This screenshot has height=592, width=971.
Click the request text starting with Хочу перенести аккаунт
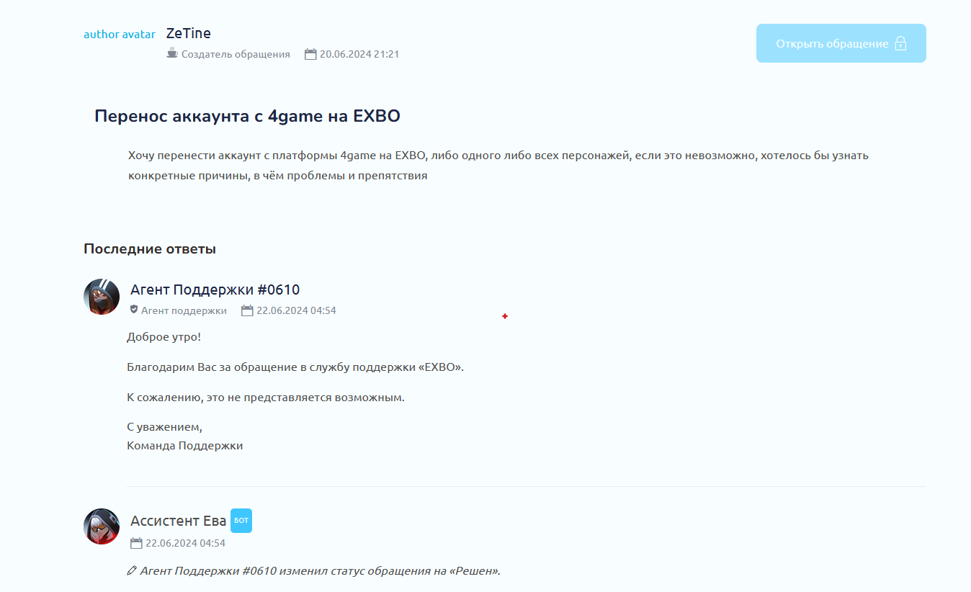click(498, 166)
